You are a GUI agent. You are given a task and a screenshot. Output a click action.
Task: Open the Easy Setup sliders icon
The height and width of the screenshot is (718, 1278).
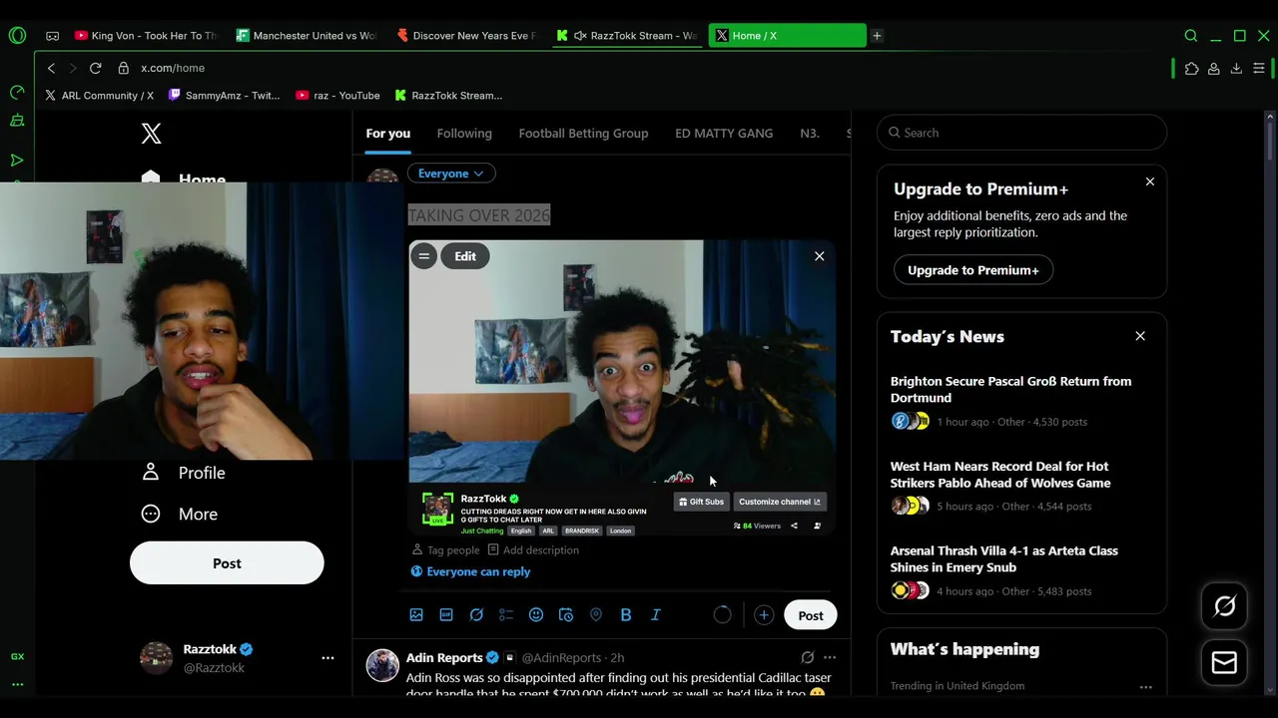1259,68
